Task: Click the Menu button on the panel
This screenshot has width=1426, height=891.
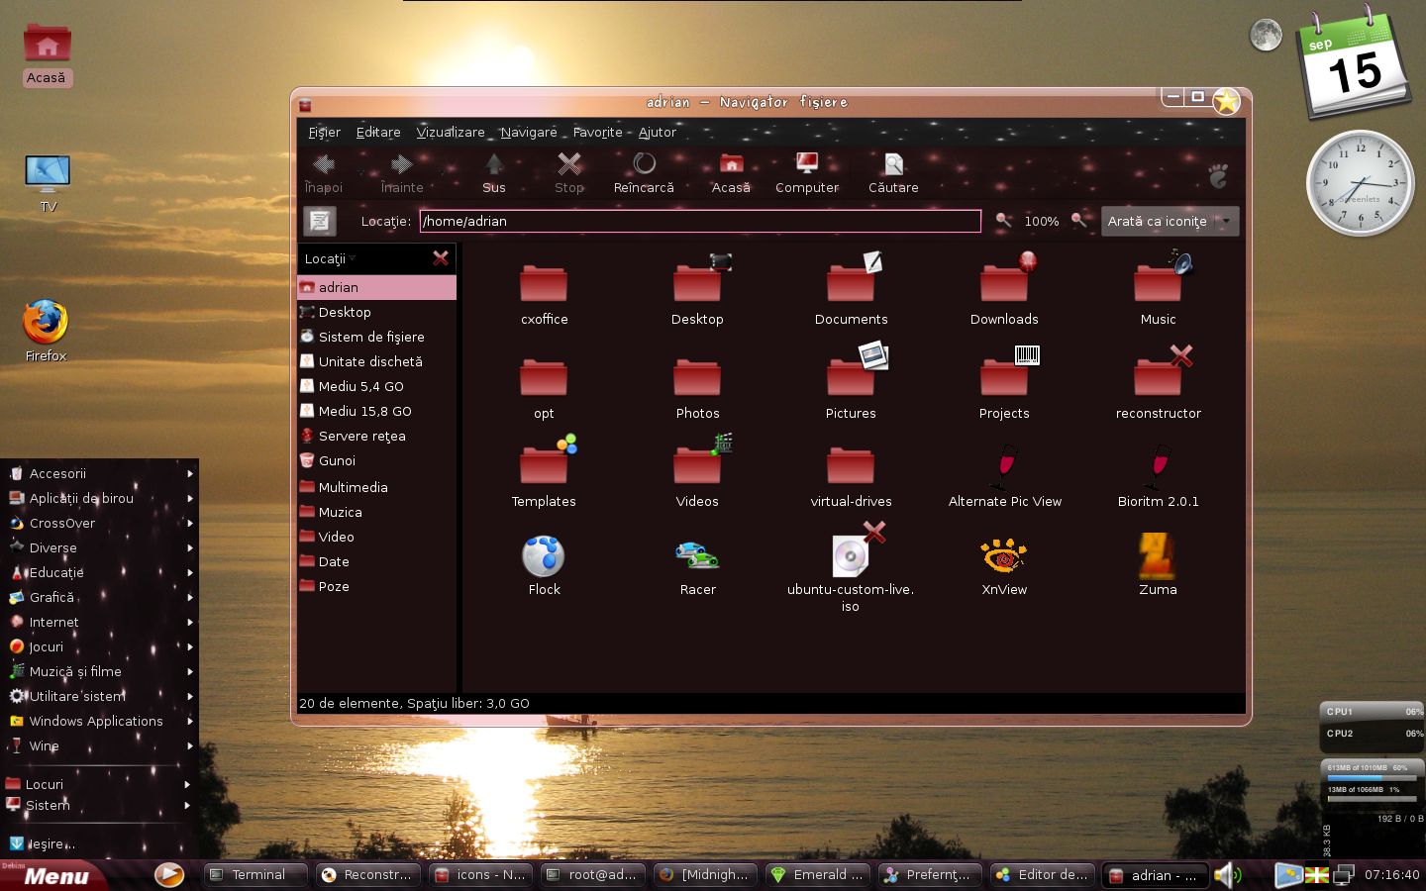Action: point(54,875)
